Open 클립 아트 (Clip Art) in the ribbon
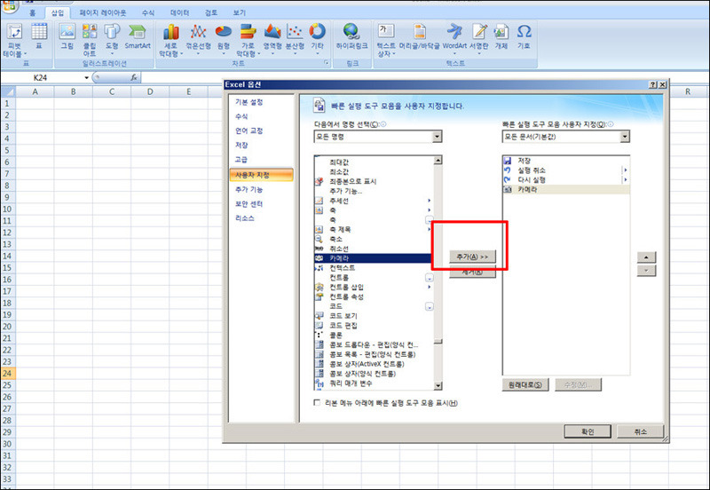This screenshot has width=710, height=490. click(x=90, y=40)
